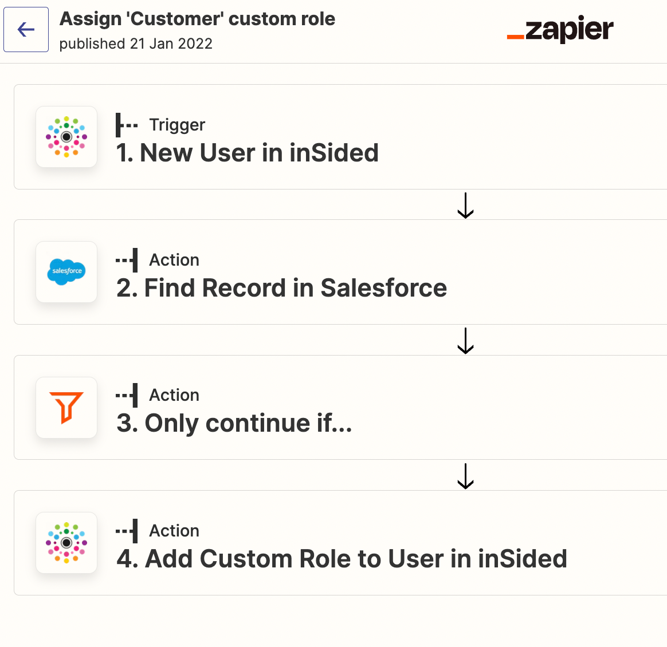Click the Assign 'Customer' custom role title

[197, 19]
